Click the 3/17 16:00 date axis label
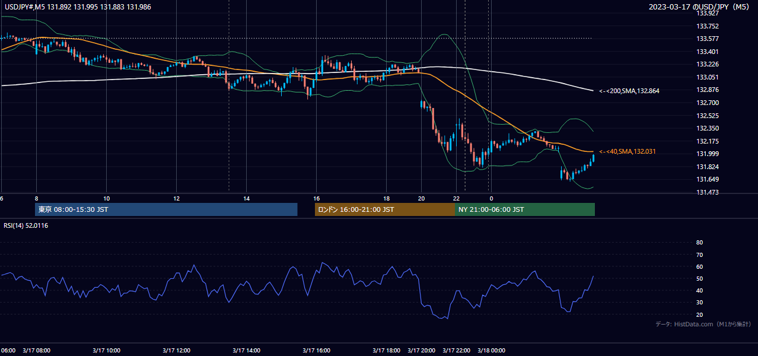The width and height of the screenshot is (758, 356). [317, 351]
